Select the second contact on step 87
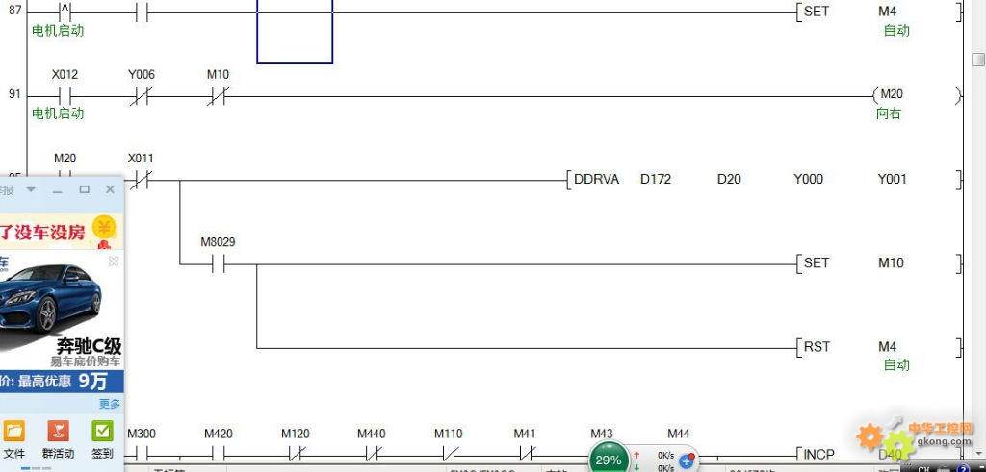This screenshot has width=986, height=472. [143, 12]
